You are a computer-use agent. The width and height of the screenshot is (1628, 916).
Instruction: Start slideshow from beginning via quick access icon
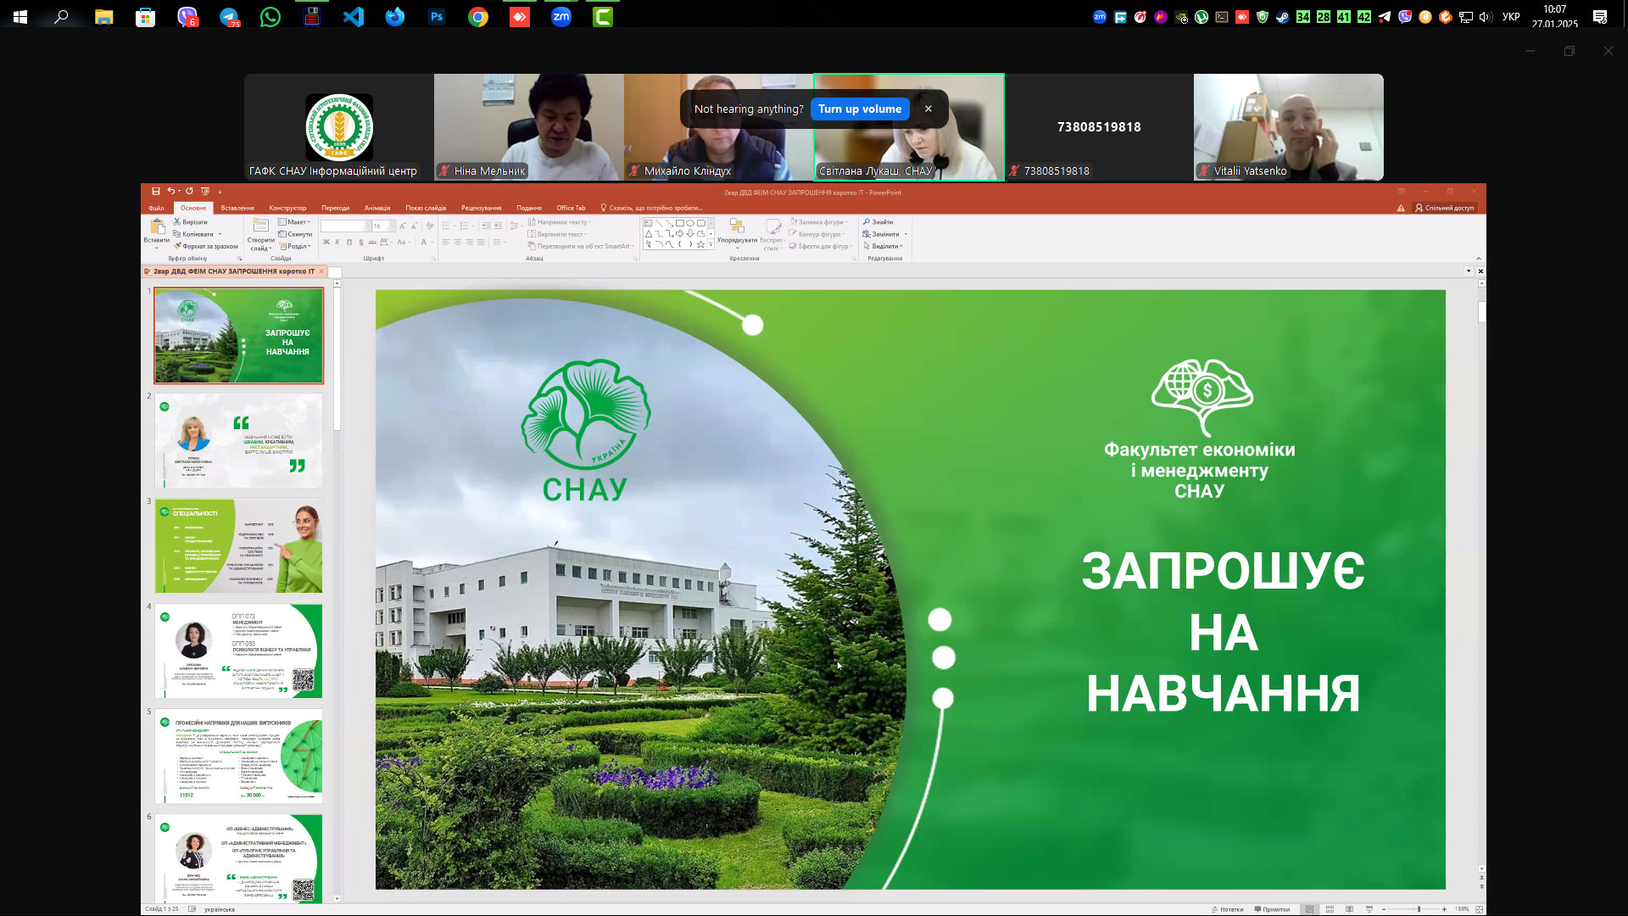point(204,192)
